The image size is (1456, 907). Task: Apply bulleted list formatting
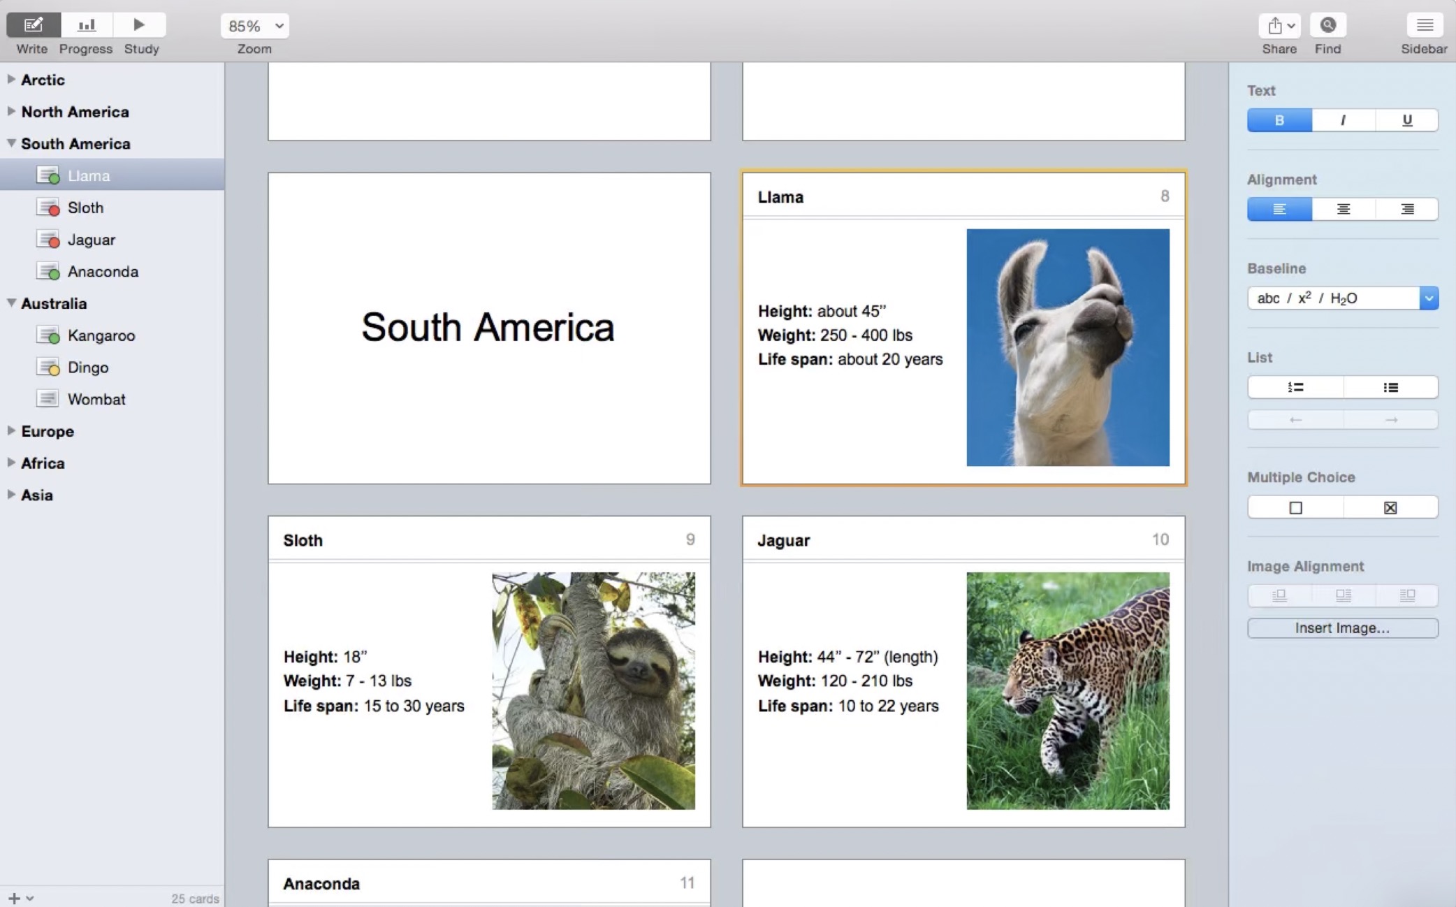point(1390,387)
